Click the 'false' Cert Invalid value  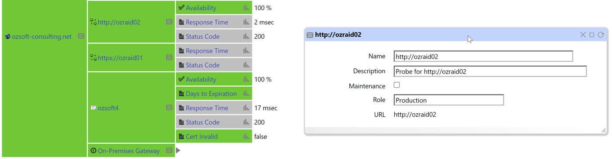pos(261,137)
